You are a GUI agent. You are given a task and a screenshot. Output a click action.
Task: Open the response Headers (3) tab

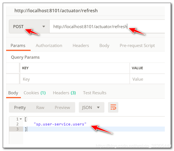(x=64, y=93)
